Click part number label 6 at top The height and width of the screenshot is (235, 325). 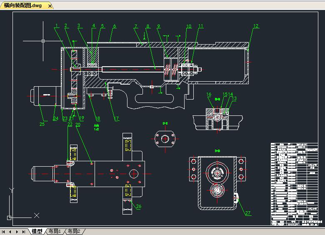click(x=115, y=26)
